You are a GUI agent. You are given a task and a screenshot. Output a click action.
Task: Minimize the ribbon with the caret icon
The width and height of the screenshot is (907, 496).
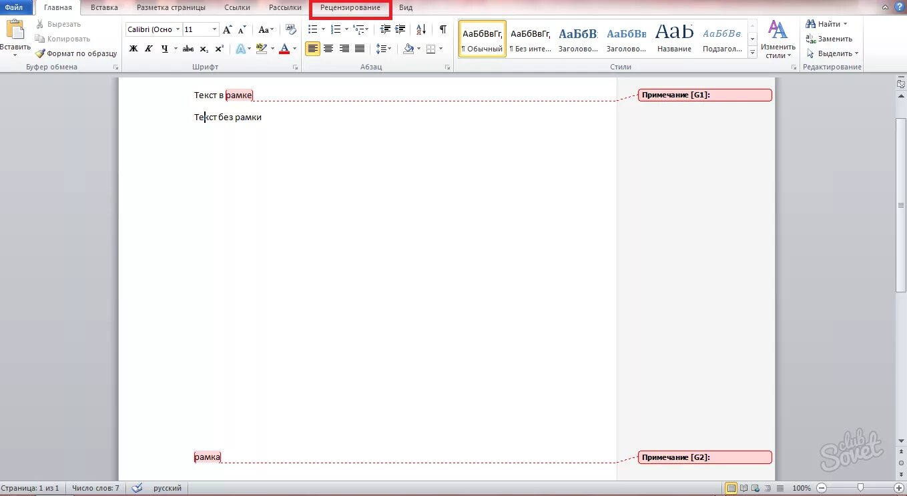tap(886, 7)
